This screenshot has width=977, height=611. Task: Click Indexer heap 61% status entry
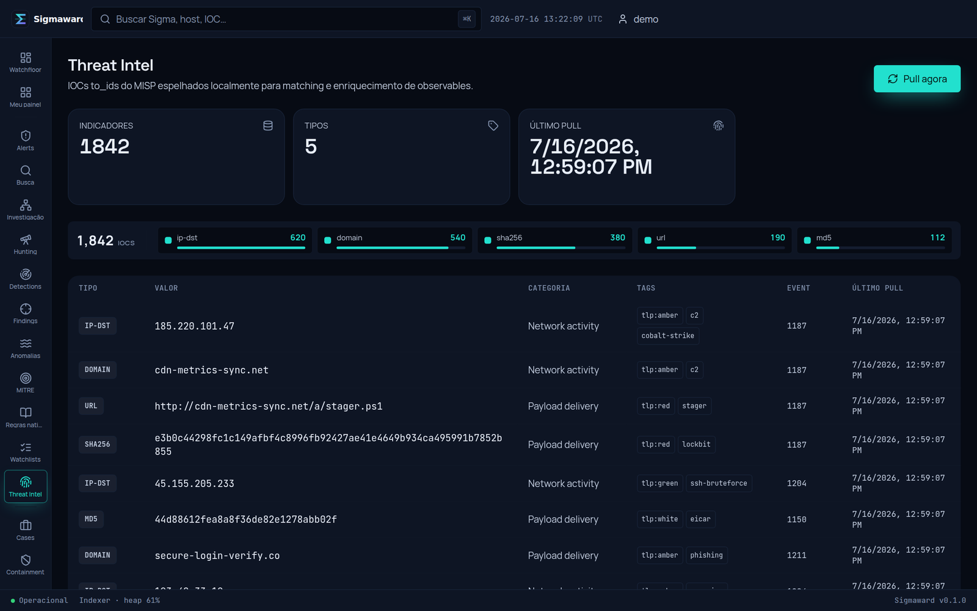point(120,601)
